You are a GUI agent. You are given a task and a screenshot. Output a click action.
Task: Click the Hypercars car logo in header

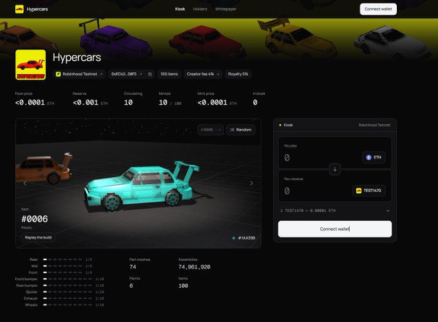19,9
